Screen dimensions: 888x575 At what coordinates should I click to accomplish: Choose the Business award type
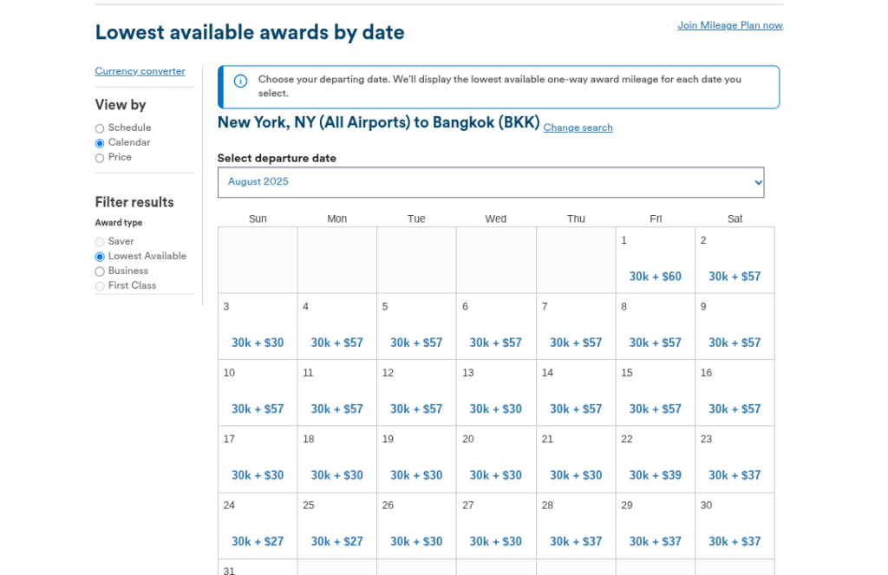(100, 271)
